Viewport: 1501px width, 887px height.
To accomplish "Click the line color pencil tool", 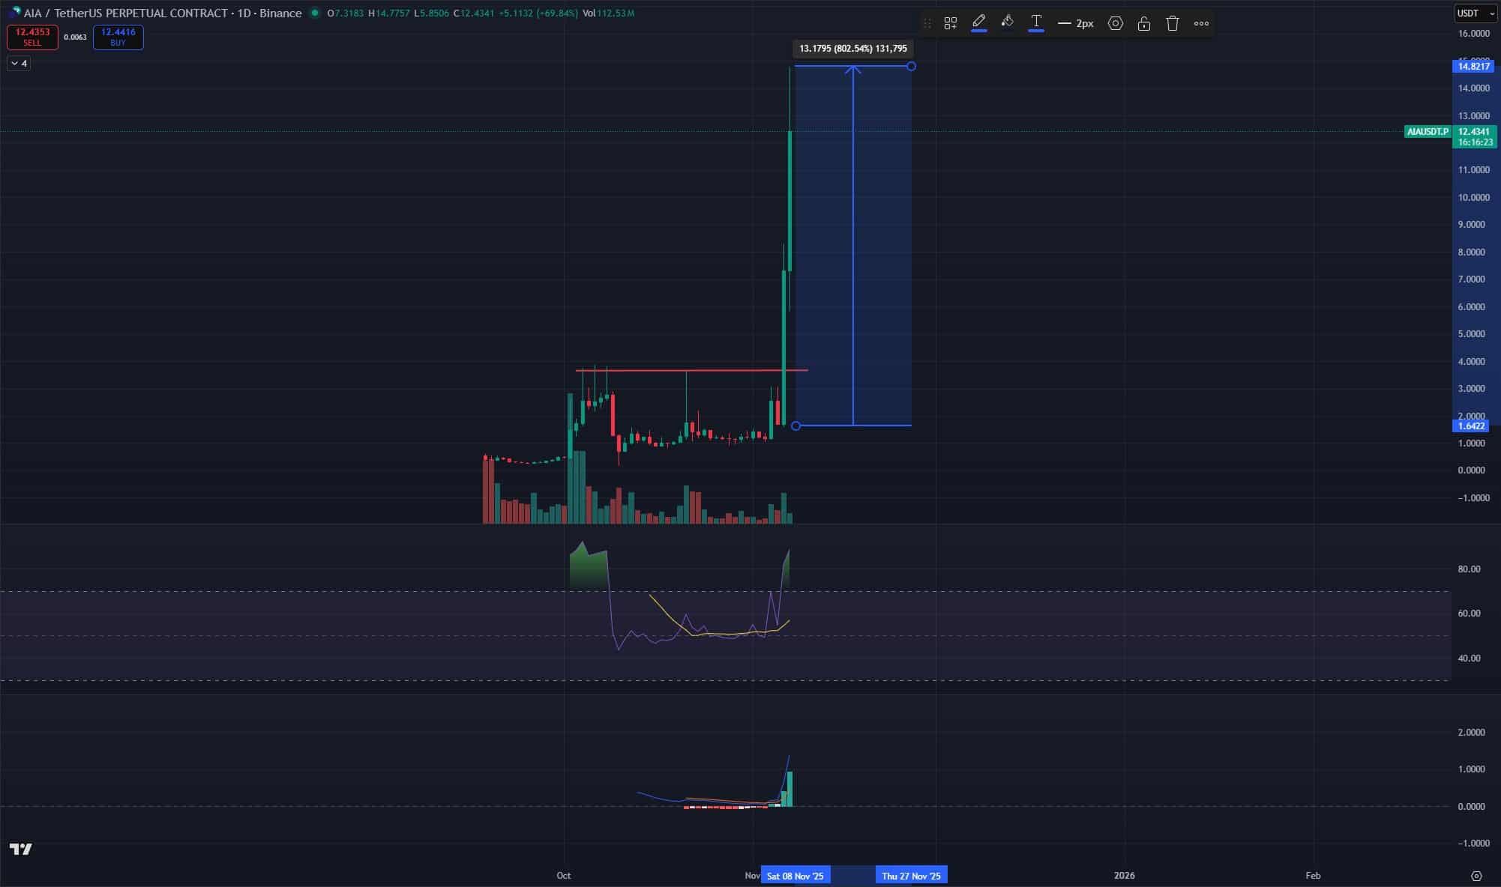I will click(978, 22).
